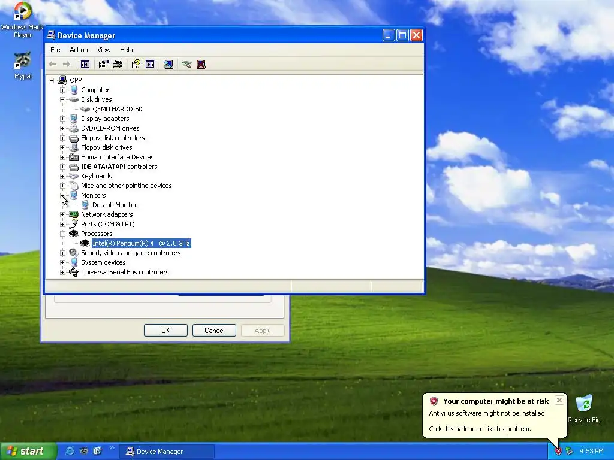Click the Universal Serial Bus controllers USB icon

pyautogui.click(x=74, y=272)
